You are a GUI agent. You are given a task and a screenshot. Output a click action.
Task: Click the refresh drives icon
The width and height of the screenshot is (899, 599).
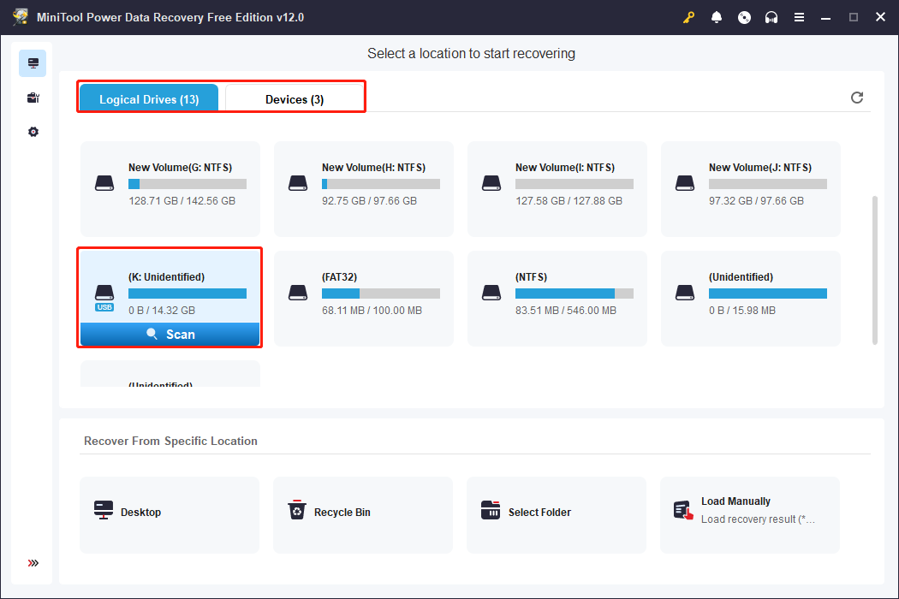(857, 98)
